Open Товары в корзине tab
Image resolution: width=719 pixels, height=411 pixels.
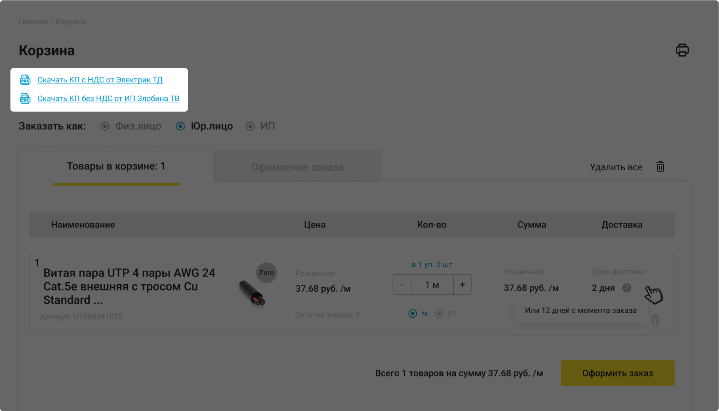click(x=116, y=166)
